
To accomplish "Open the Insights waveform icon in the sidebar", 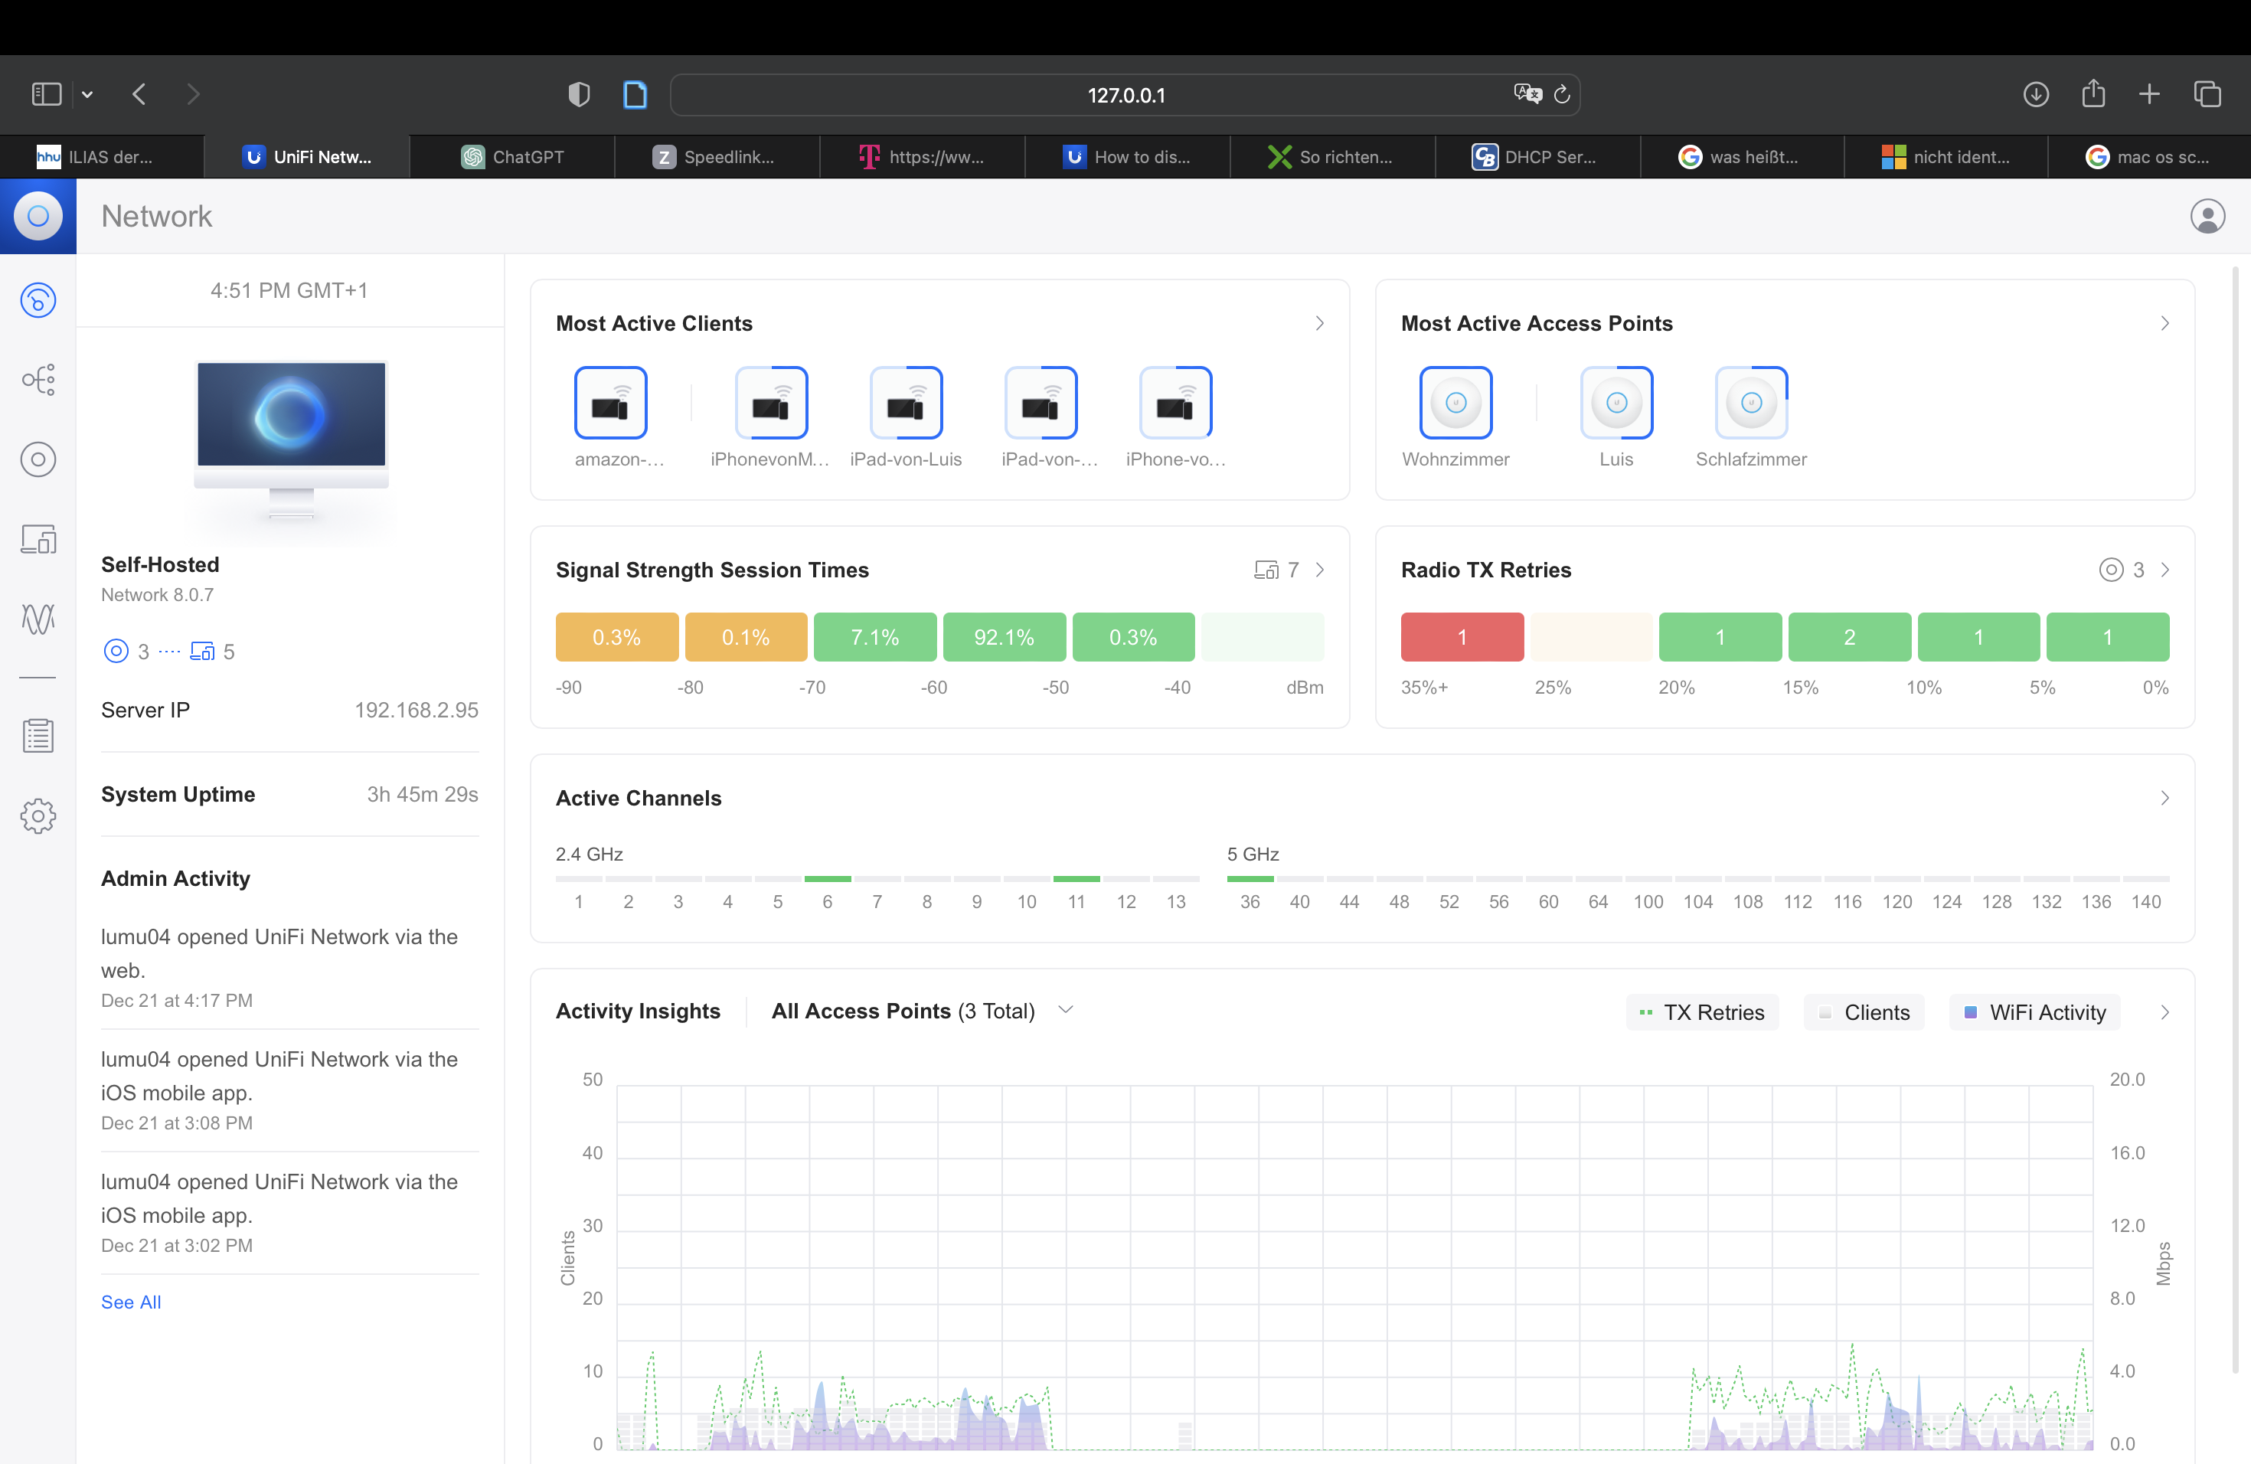I will (x=38, y=619).
